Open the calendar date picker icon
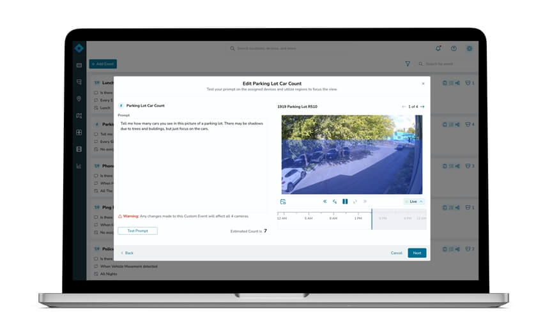Viewport: 543px width, 332px height. [x=283, y=202]
